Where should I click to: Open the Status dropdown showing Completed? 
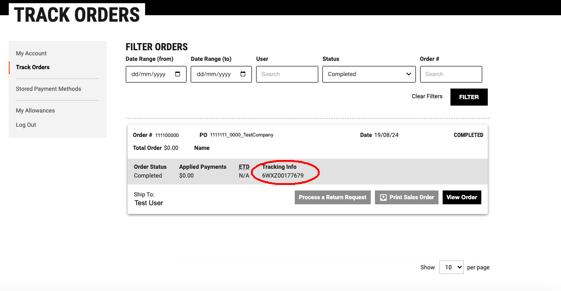click(x=369, y=74)
